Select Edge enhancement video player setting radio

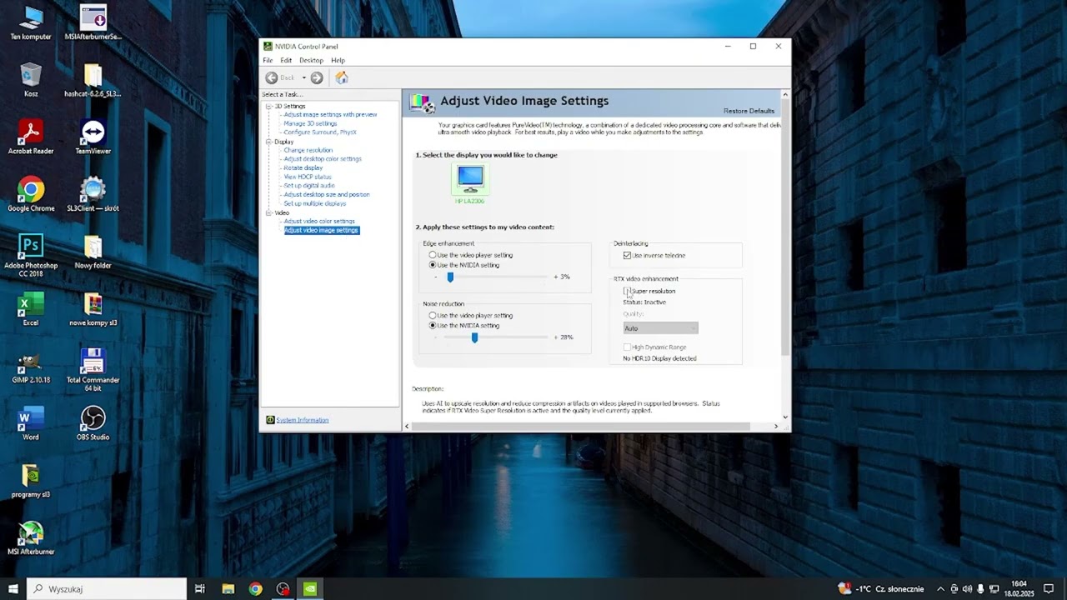(433, 255)
